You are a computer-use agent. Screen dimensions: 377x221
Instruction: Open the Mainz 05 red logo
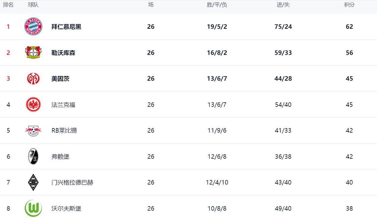click(x=33, y=79)
